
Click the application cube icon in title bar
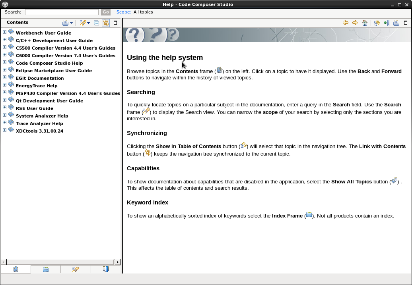pyautogui.click(x=5, y=4)
